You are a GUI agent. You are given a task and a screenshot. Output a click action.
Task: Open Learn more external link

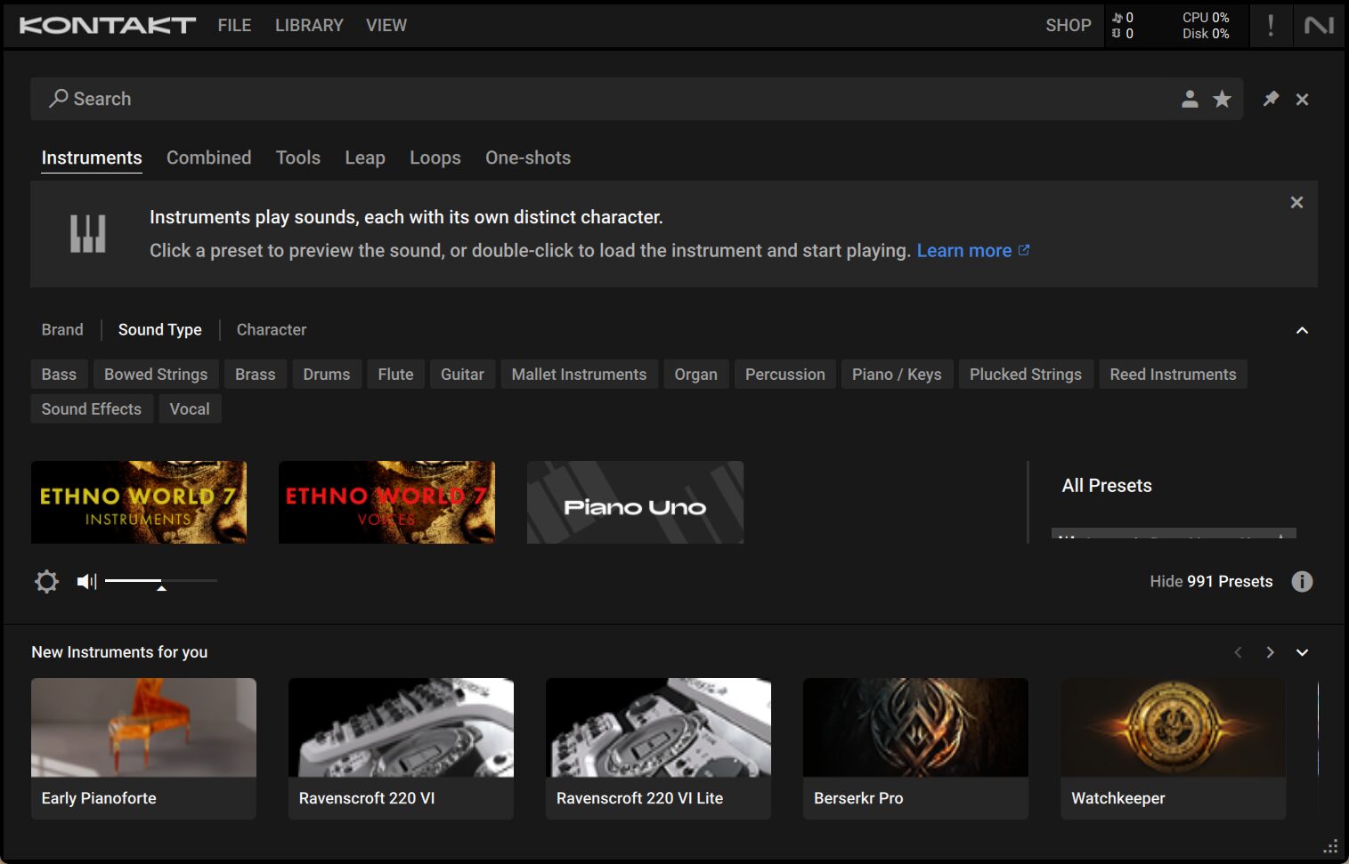pos(973,251)
